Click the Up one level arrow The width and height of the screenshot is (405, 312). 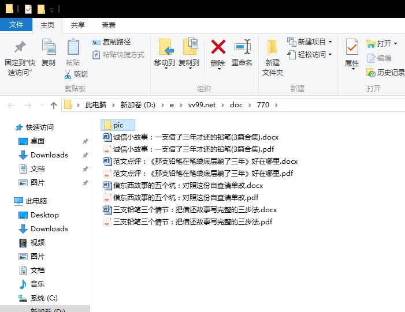(54, 105)
